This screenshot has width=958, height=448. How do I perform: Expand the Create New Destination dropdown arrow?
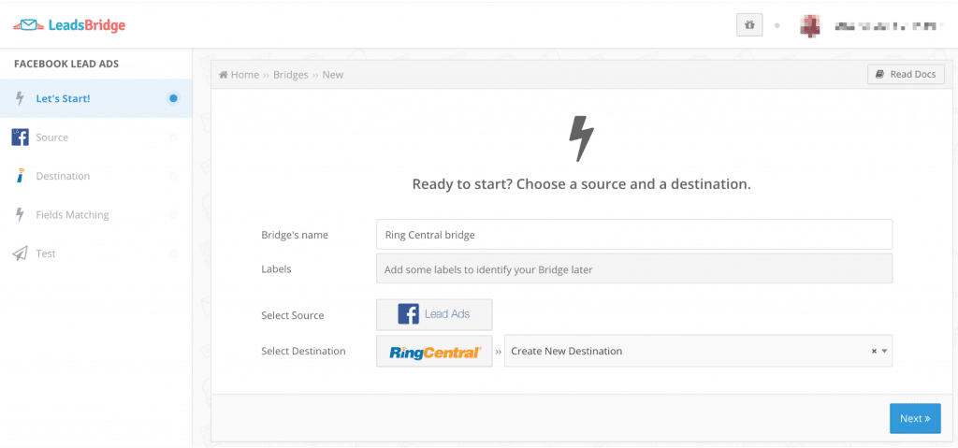(x=884, y=352)
